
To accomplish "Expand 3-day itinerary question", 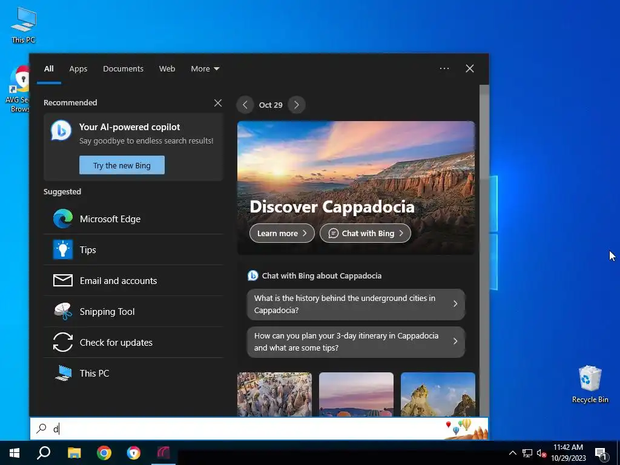I will click(x=356, y=341).
